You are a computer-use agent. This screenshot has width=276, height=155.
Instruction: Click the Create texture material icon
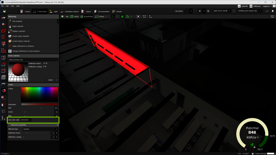coord(10,41)
